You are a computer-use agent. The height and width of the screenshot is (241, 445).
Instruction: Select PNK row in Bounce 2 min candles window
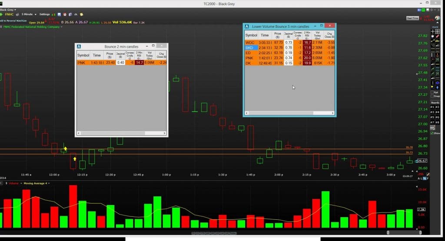click(x=122, y=62)
